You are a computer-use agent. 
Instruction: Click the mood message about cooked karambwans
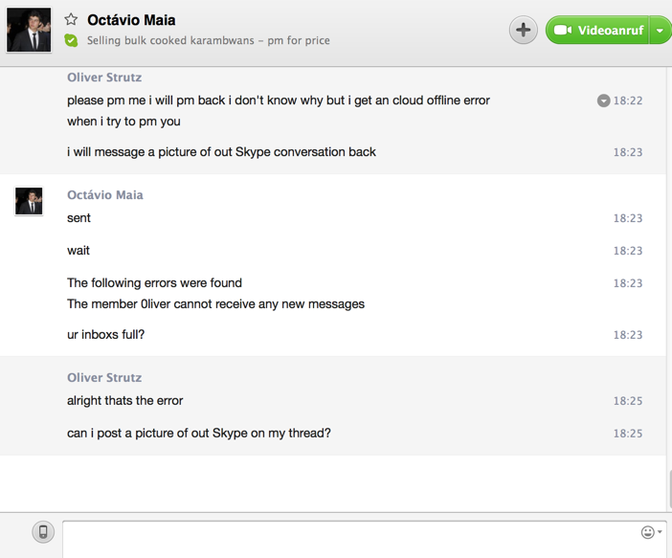(x=208, y=41)
